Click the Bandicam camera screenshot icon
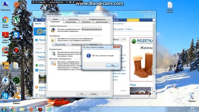The image size is (199, 112). click(70, 2)
